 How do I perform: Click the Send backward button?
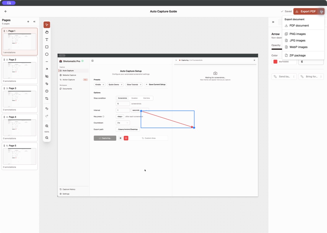point(284,76)
